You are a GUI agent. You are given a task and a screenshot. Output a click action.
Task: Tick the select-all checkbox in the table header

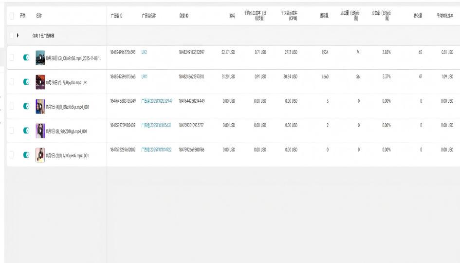[x=12, y=16]
